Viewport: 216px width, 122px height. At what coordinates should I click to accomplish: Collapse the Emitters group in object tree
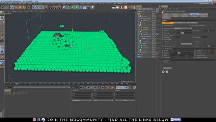pos(139,25)
